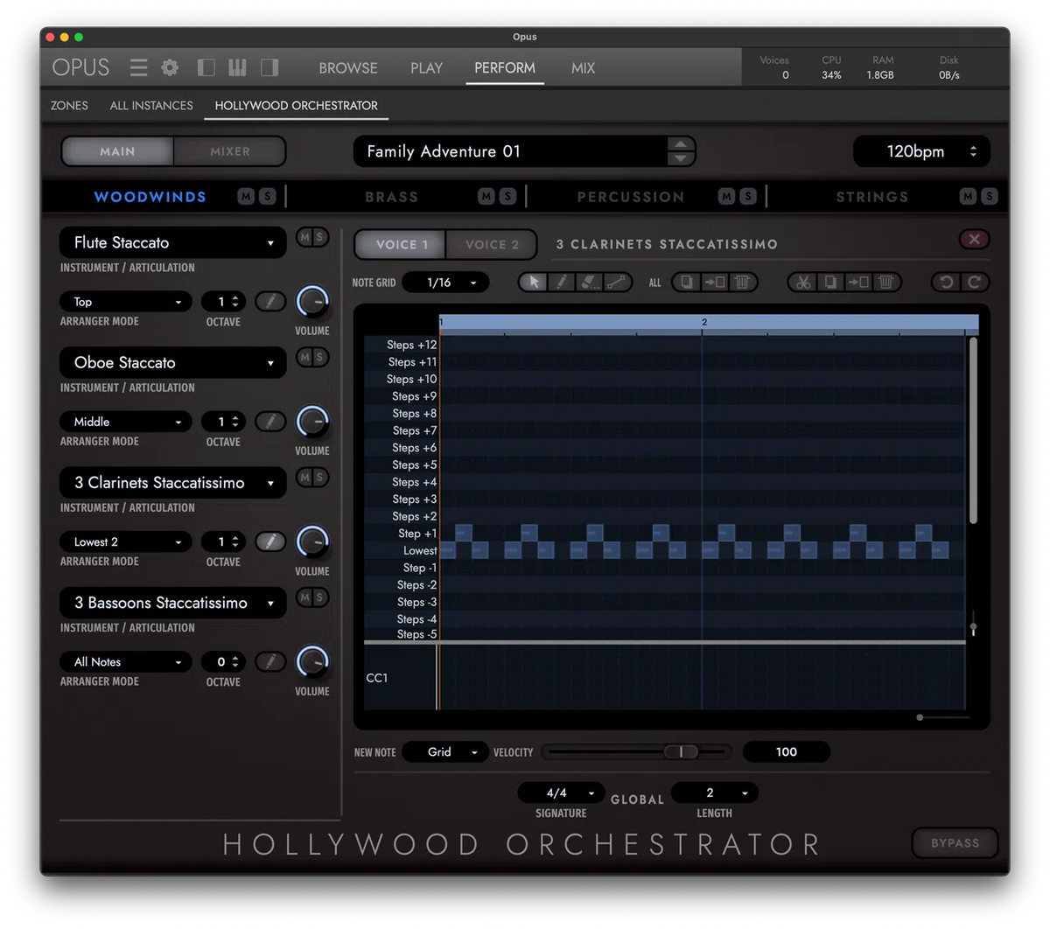The width and height of the screenshot is (1050, 929).
Task: Adjust the VELOCITY slider
Action: coord(681,751)
